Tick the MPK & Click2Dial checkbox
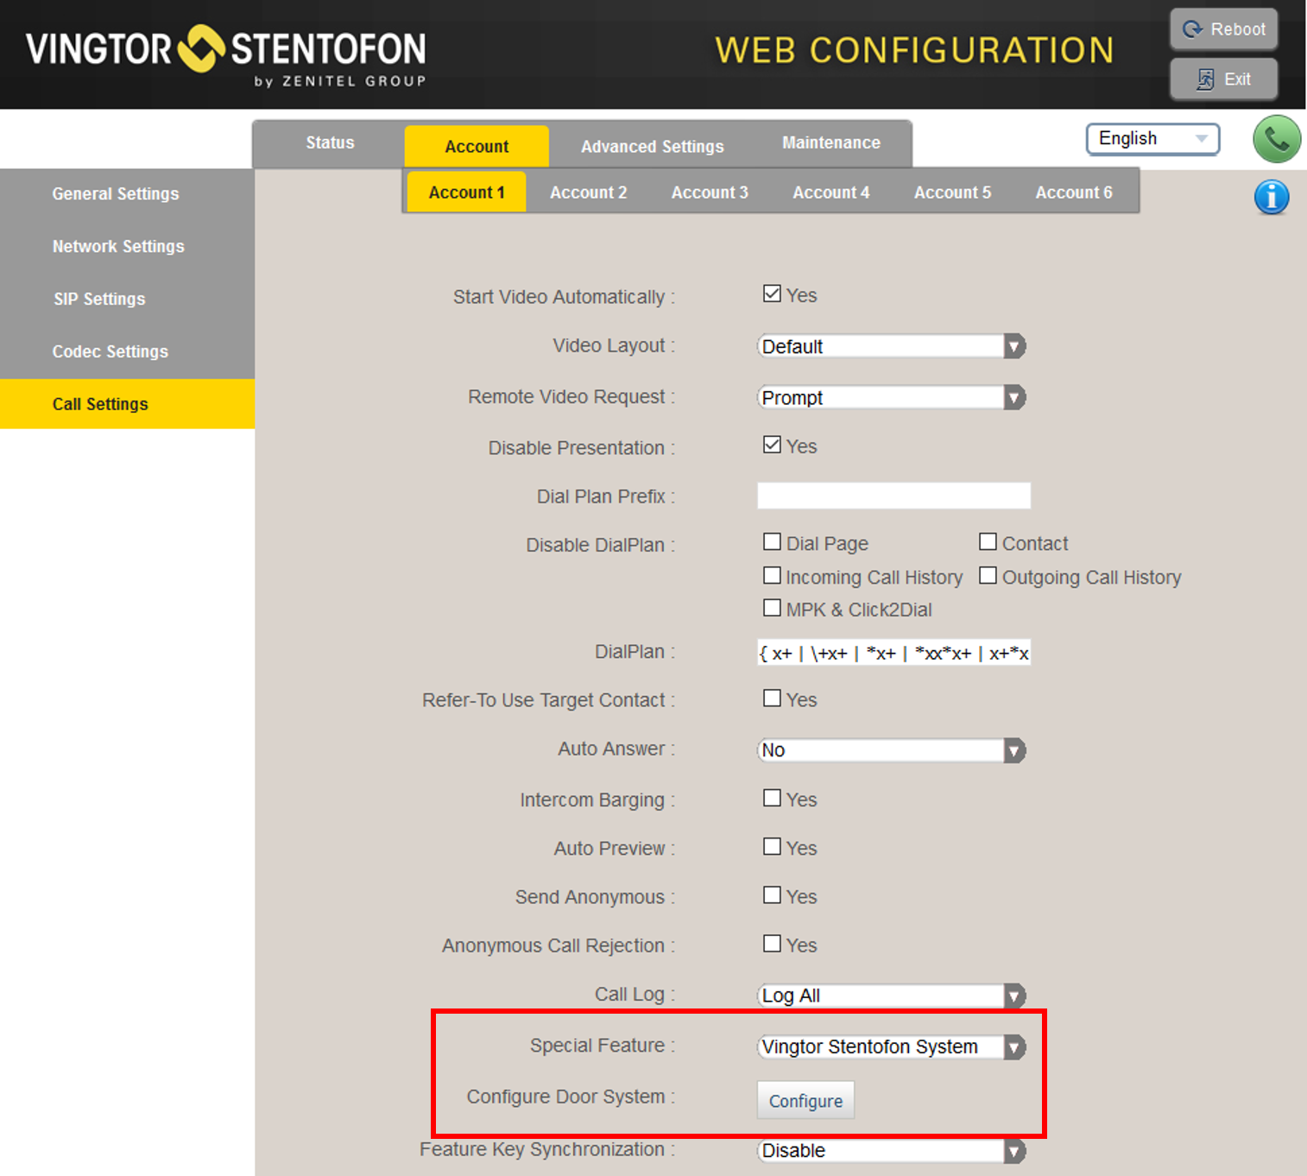 [772, 609]
